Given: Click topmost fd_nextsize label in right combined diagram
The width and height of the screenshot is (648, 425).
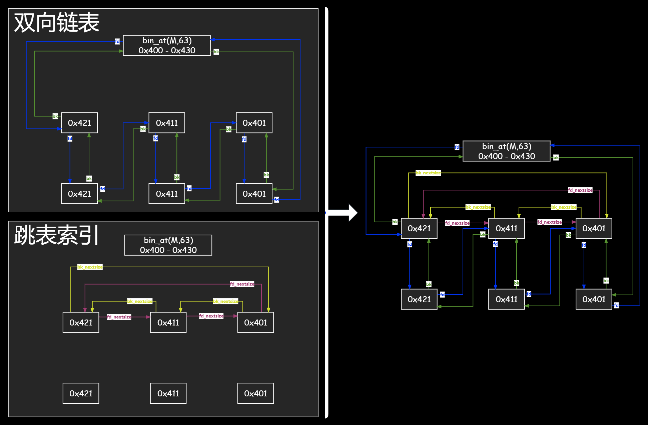Looking at the screenshot, I should point(580,190).
